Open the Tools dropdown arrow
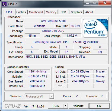 click(66, 106)
